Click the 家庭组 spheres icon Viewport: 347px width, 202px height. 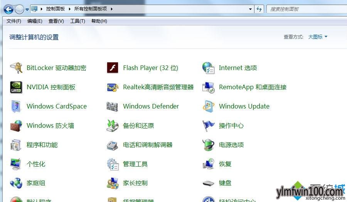click(16, 183)
